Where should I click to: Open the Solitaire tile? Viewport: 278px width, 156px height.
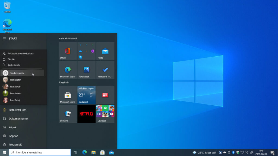[68, 114]
